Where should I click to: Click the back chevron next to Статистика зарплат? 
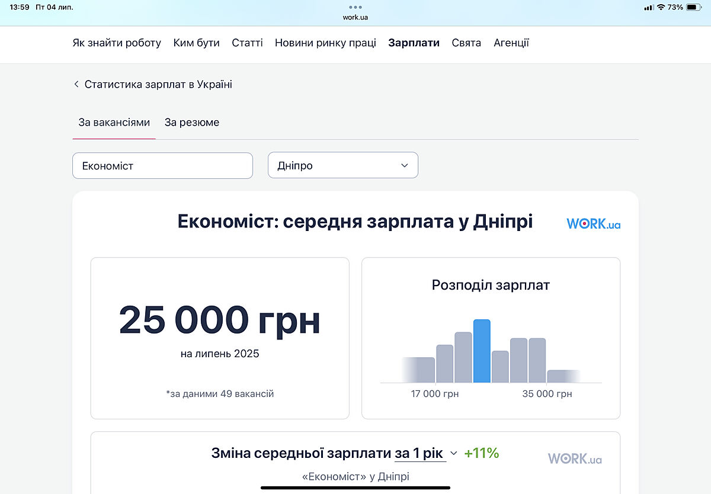tap(76, 84)
